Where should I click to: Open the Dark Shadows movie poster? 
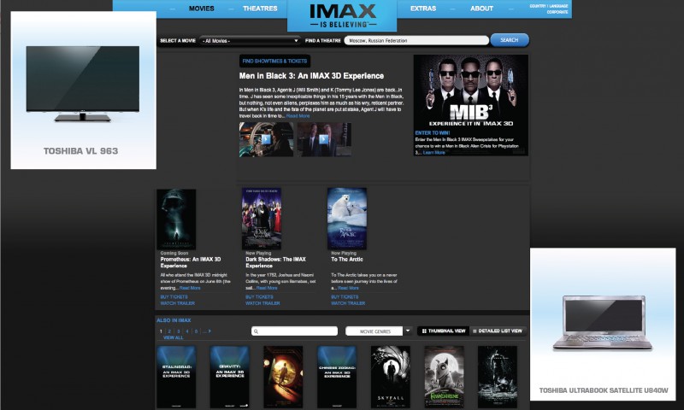click(262, 219)
